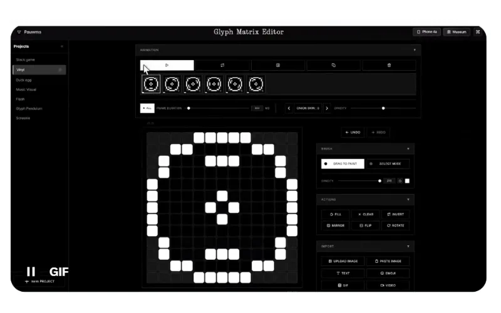Toggle animation loop
The image size is (501, 313).
click(222, 65)
